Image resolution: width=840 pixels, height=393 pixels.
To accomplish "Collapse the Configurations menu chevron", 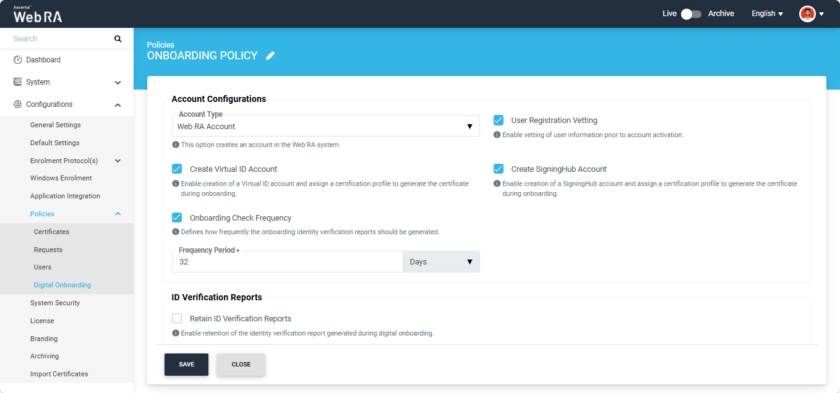I will [x=118, y=105].
